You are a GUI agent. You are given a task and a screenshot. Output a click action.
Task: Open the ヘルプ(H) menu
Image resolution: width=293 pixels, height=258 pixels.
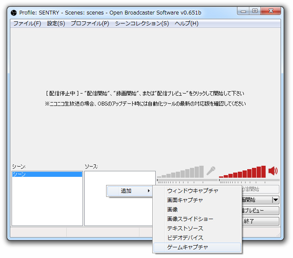coord(186,23)
